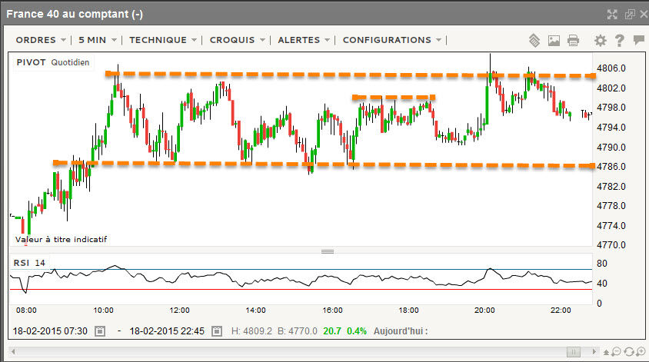649x362 pixels.
Task: Open the CONFIGURATIONS dropdown menu
Action: [392, 40]
